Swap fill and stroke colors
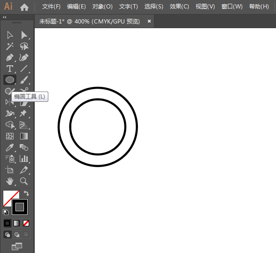This screenshot has height=253, width=276. pos(26,193)
